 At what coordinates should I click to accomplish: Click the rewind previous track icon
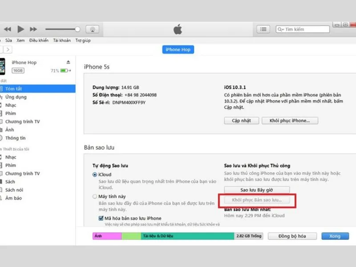coord(8,29)
